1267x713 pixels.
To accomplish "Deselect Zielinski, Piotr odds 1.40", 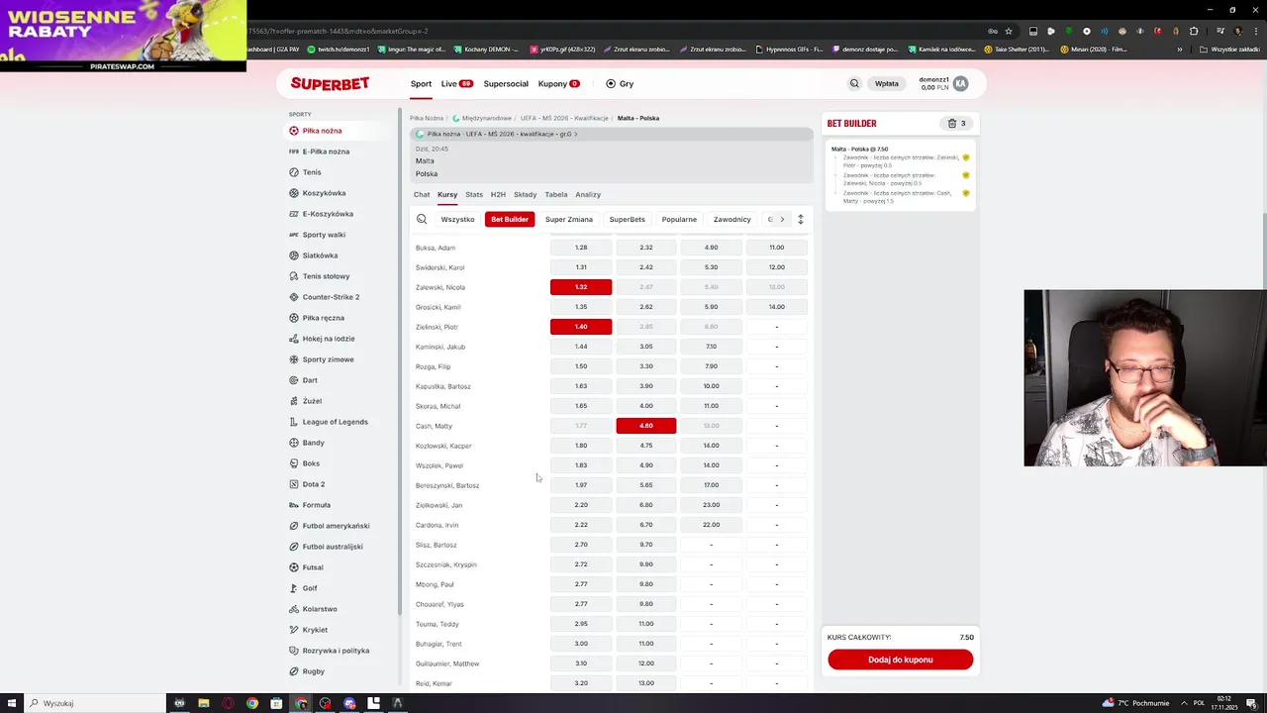I will [x=581, y=327].
